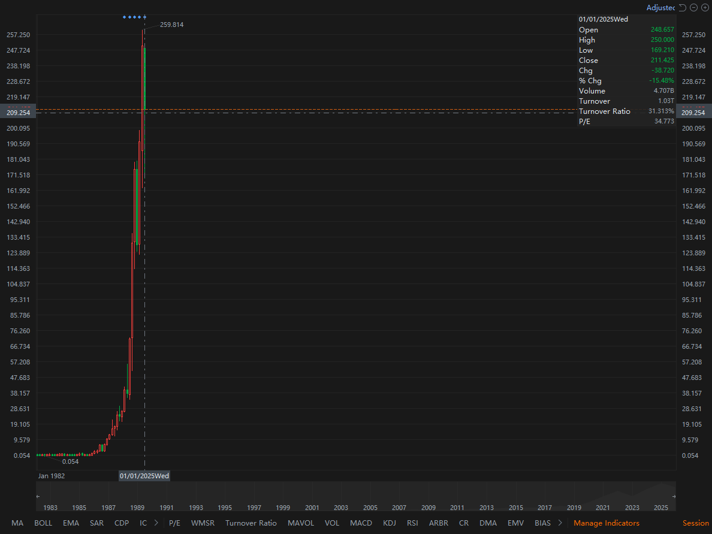The width and height of the screenshot is (712, 534).
Task: Click the 257.250 label on the left price axis
Action: tap(18, 35)
